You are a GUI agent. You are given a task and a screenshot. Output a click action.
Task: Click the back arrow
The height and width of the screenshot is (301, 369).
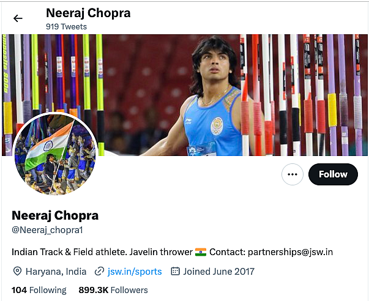point(18,18)
